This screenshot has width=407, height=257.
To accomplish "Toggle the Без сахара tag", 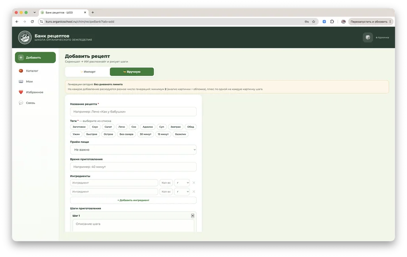I will point(126,134).
